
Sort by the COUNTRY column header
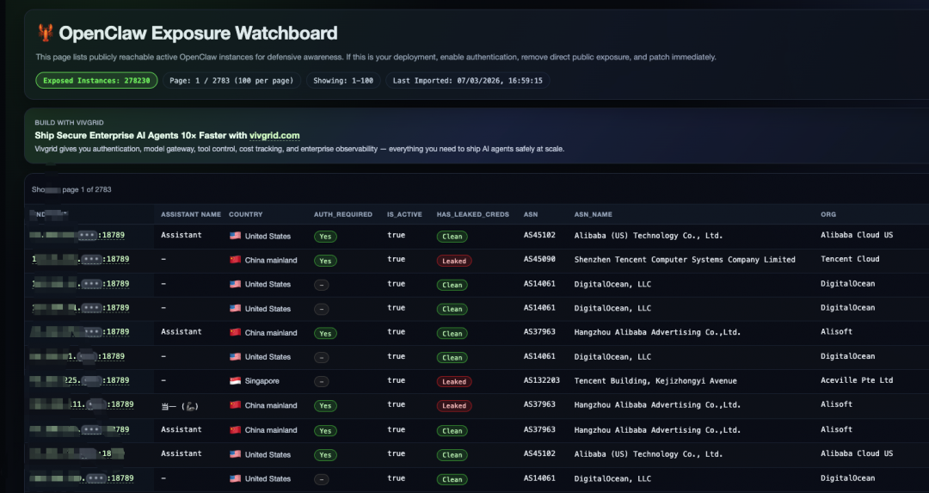(246, 214)
